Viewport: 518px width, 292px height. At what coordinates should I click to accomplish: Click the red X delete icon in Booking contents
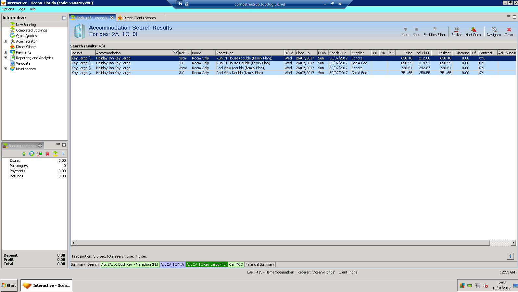click(47, 154)
